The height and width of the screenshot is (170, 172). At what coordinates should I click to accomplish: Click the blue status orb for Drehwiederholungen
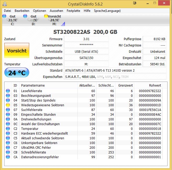pyautogui.click(x=8, y=119)
